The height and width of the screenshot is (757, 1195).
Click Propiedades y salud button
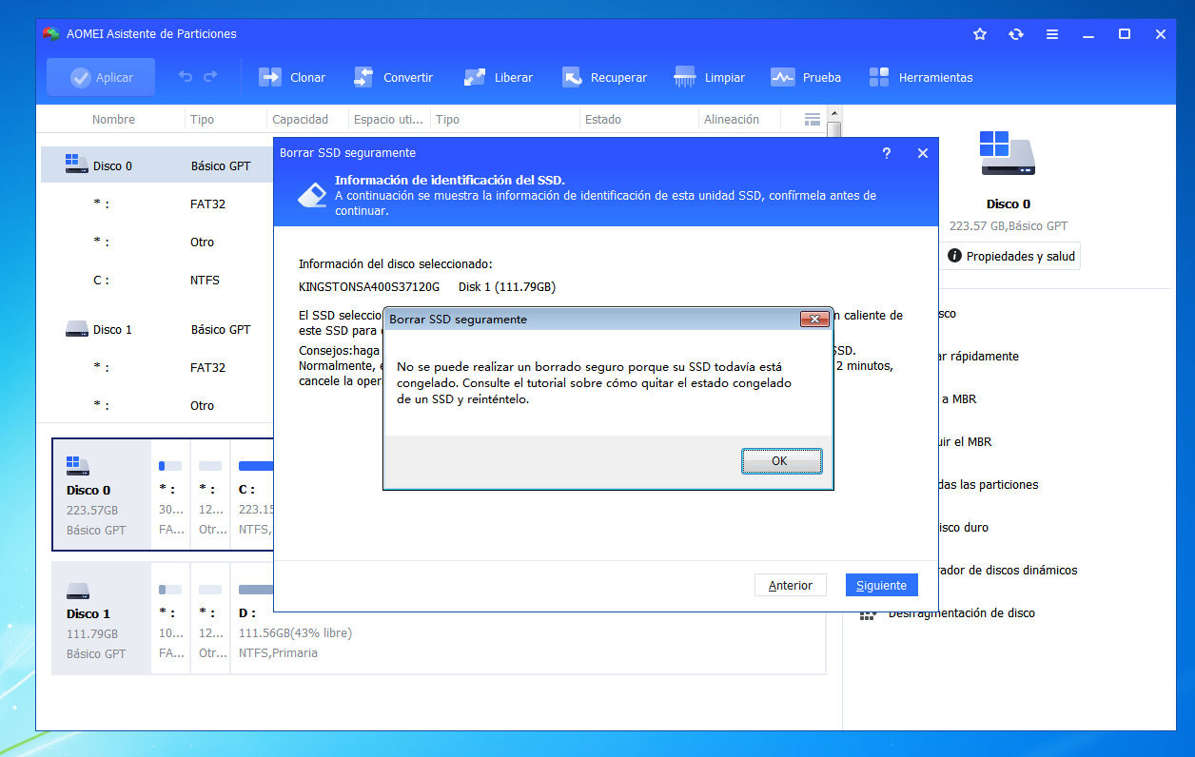pyautogui.click(x=1011, y=256)
